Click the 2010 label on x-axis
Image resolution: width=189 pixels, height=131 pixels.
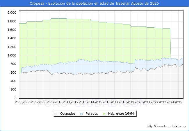(x=58, y=102)
